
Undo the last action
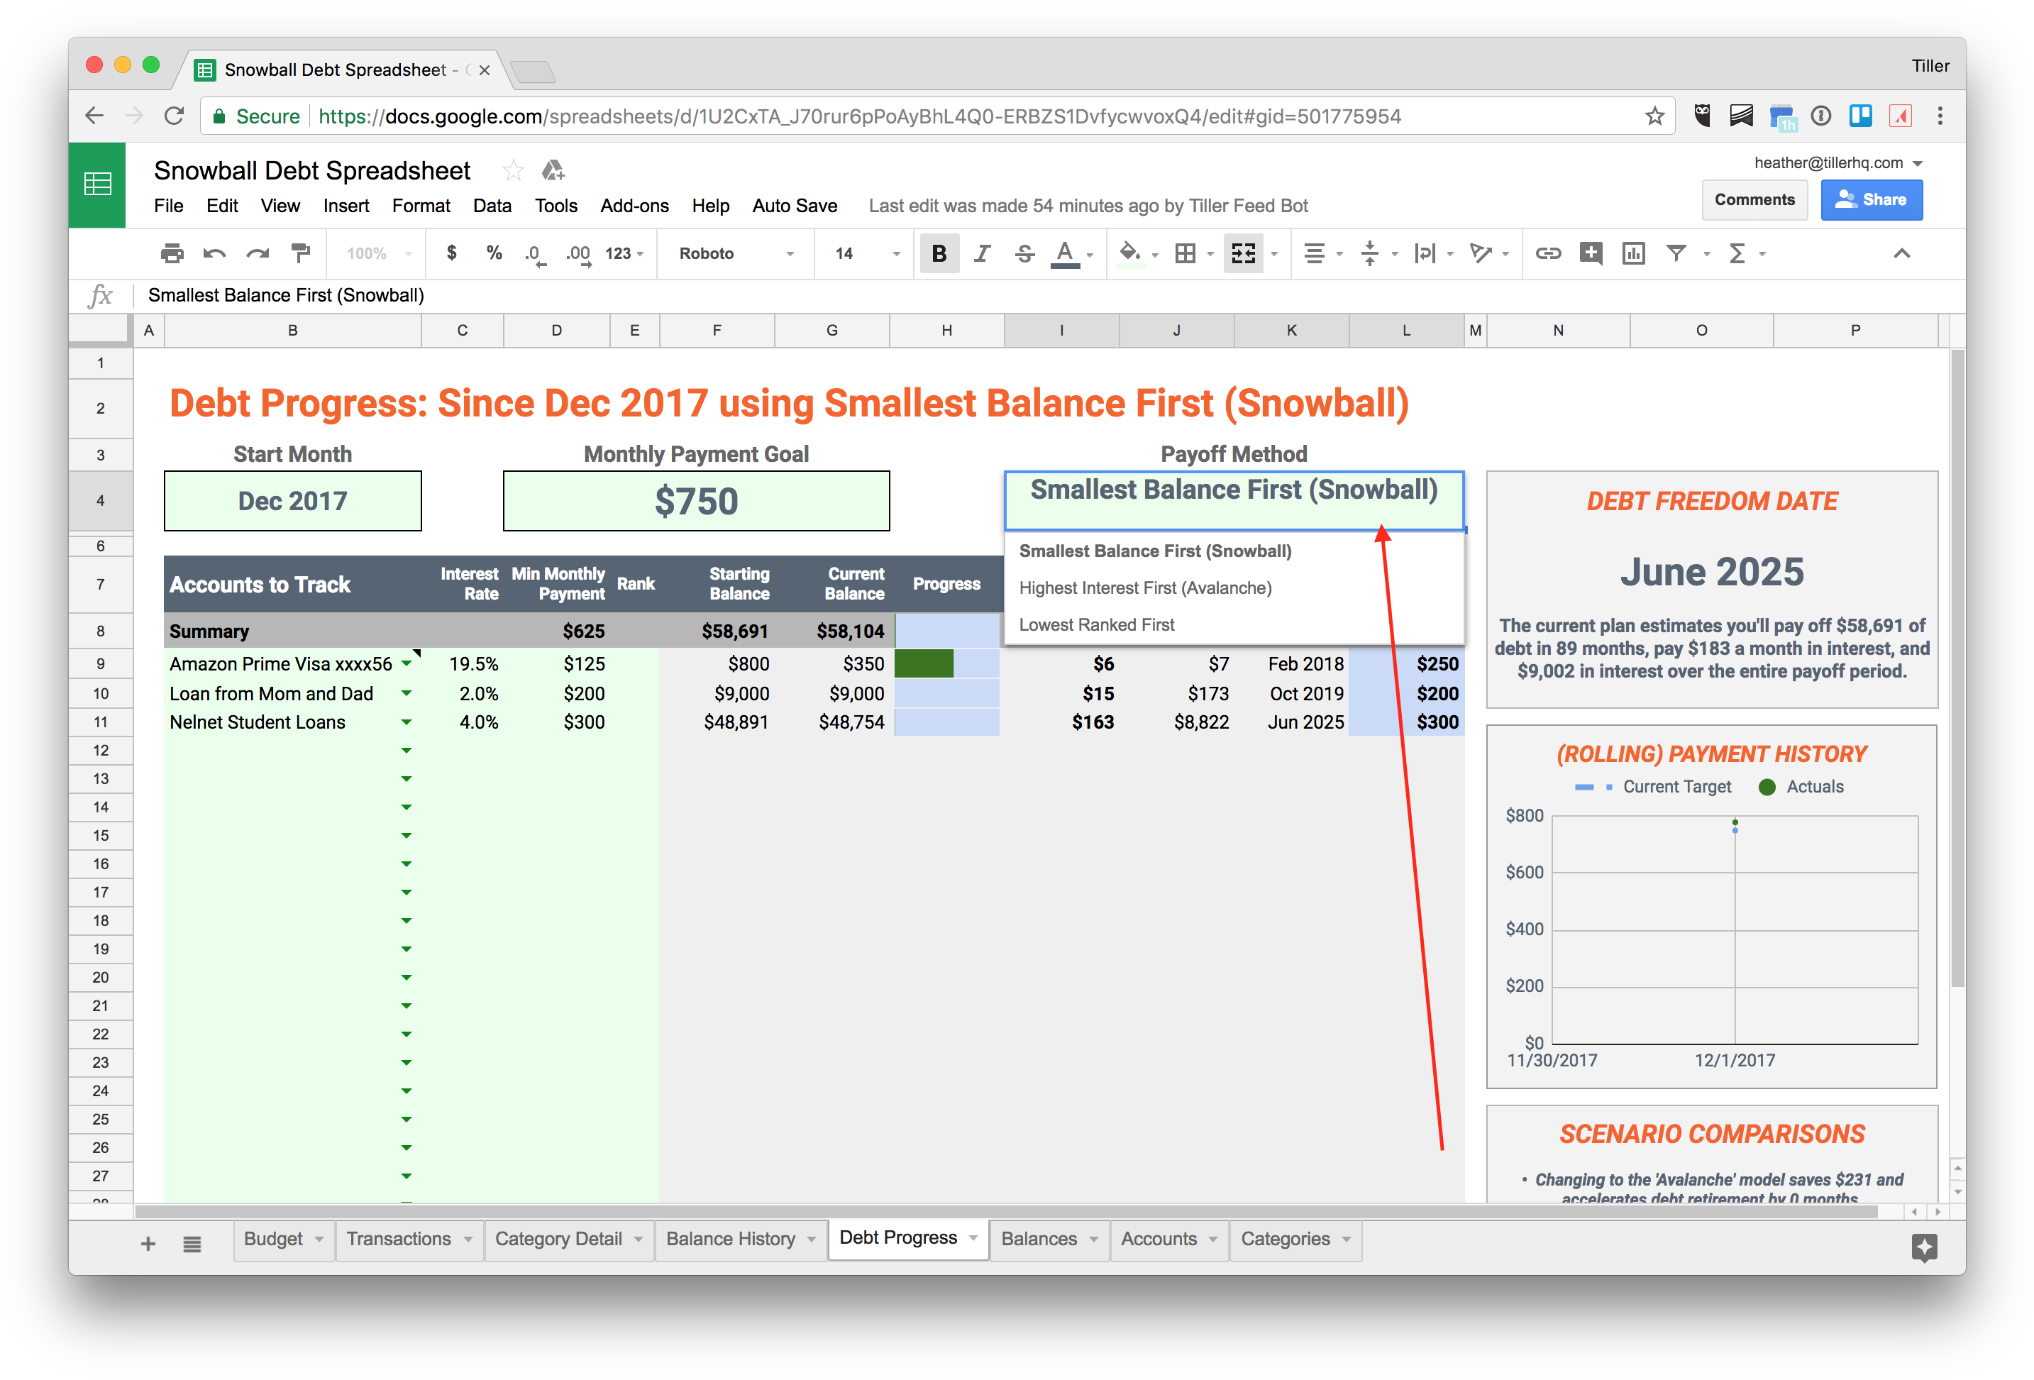214,254
